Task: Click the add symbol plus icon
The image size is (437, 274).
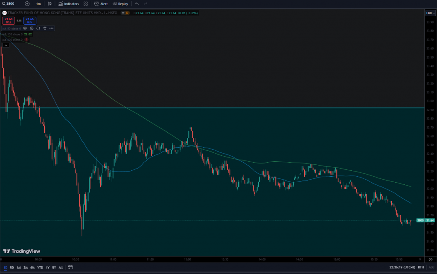Action: click(x=27, y=3)
